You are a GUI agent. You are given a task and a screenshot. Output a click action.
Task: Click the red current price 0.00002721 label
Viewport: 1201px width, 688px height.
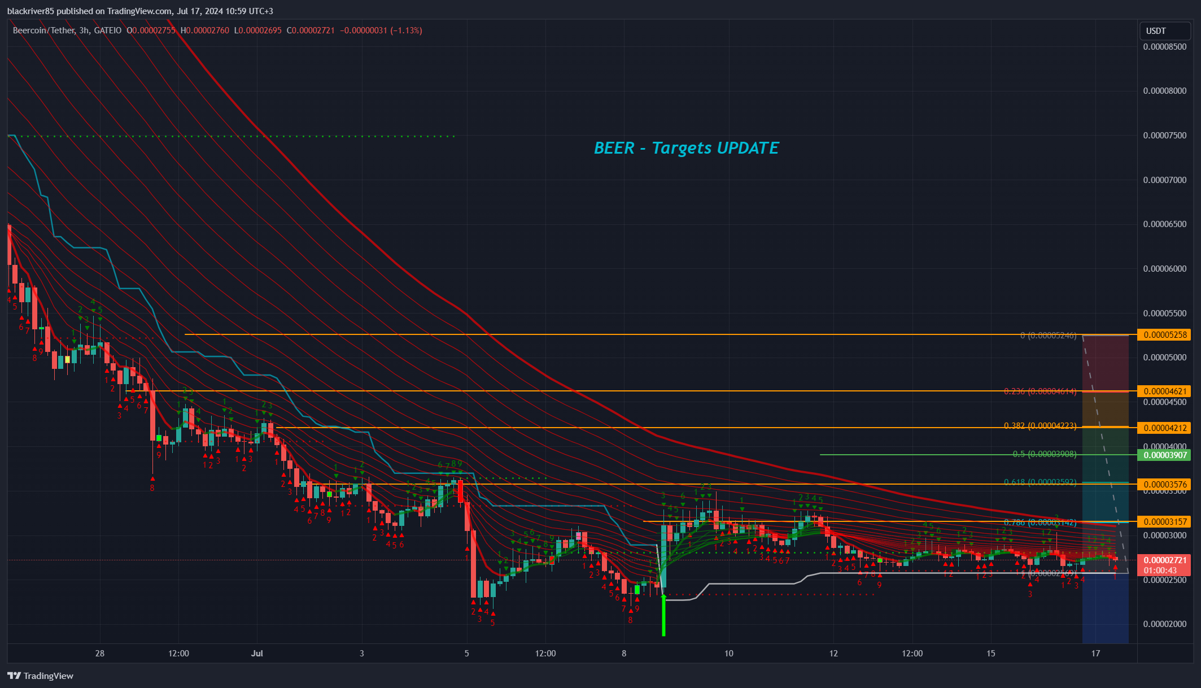[1164, 560]
